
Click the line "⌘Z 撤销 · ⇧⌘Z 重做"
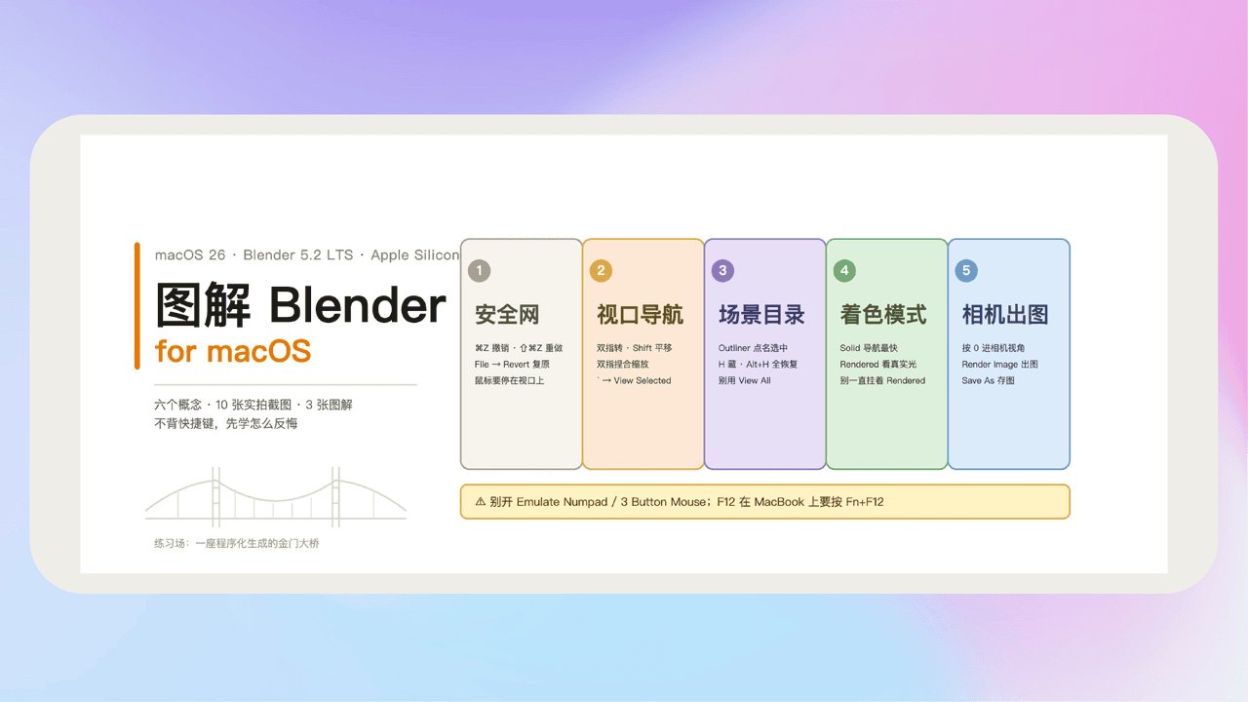tap(519, 348)
